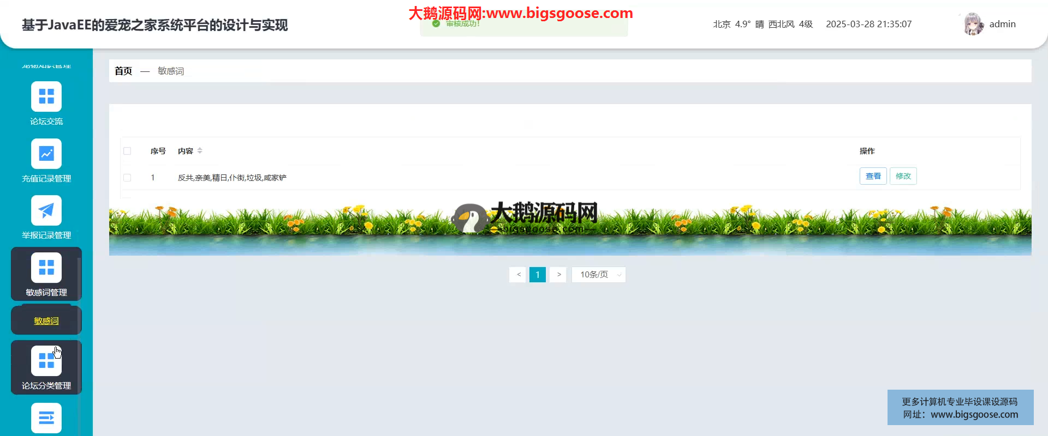Viewport: 1048px width, 436px height.
Task: Open the admin user menu
Action: pyautogui.click(x=1002, y=24)
